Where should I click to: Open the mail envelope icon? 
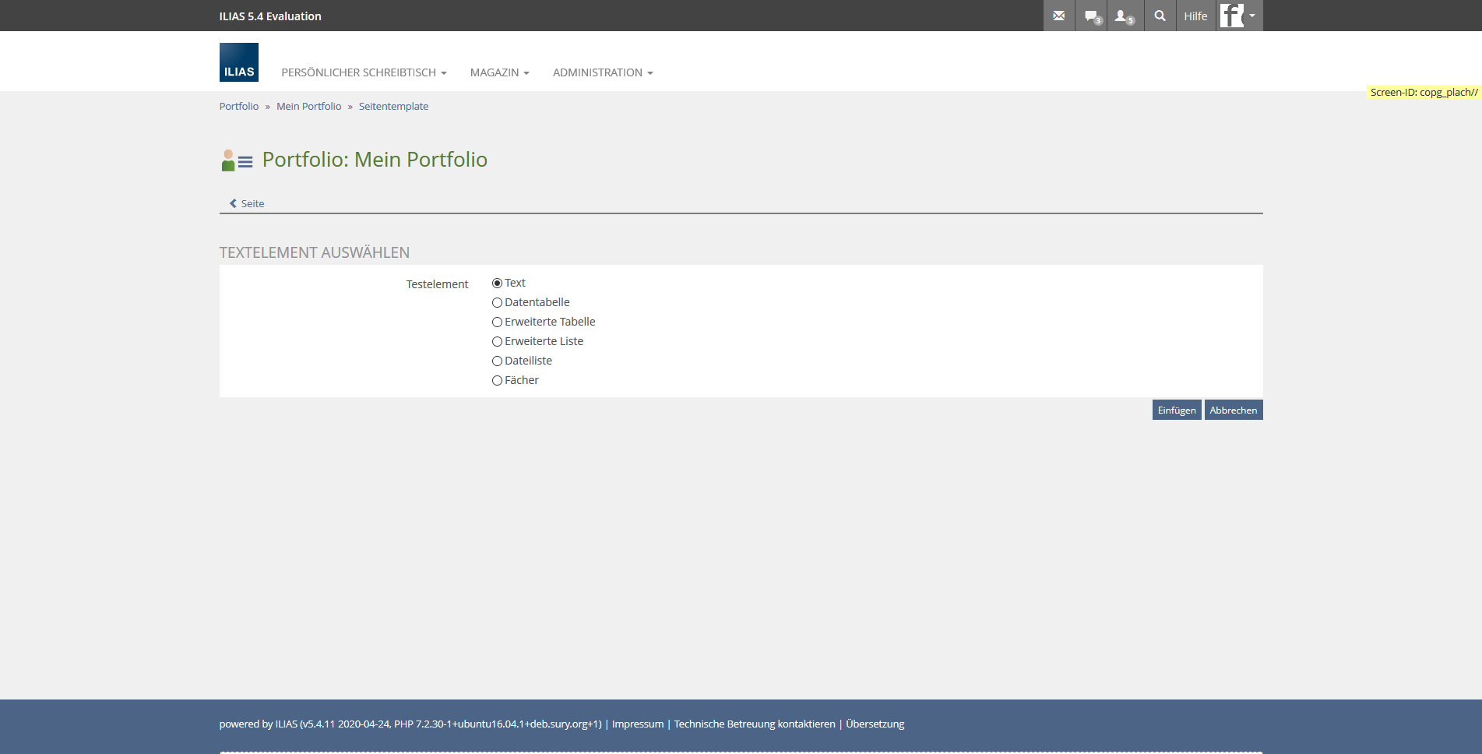(1058, 16)
